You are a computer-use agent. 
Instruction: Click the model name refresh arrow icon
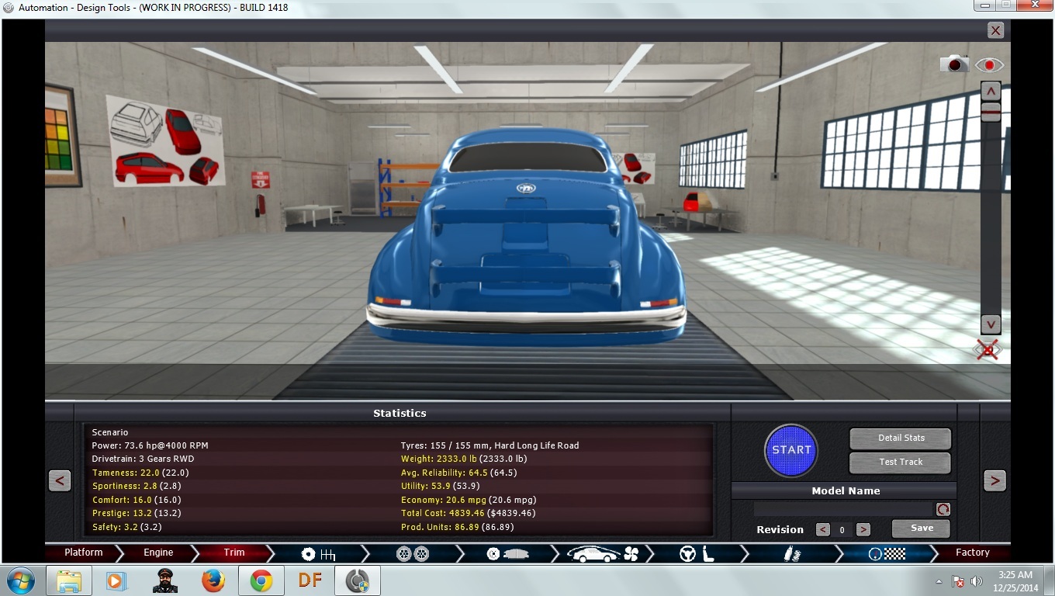click(x=943, y=509)
